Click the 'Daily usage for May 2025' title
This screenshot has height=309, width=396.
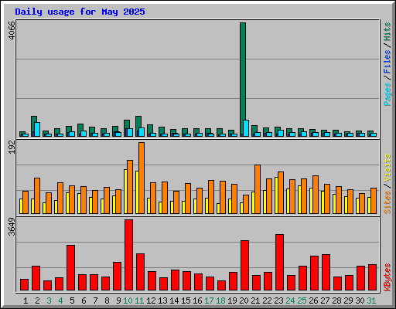click(x=80, y=12)
